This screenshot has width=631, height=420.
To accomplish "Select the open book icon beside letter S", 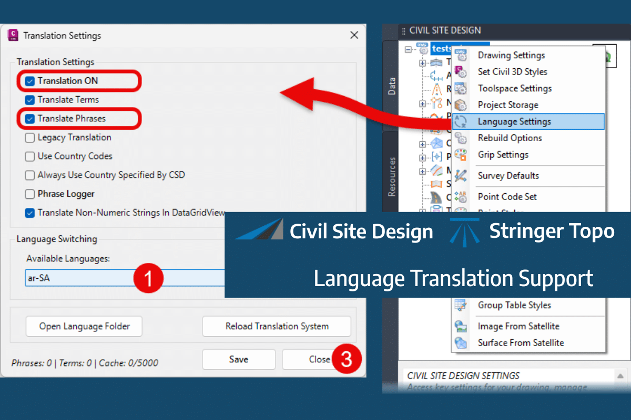I will click(x=437, y=184).
